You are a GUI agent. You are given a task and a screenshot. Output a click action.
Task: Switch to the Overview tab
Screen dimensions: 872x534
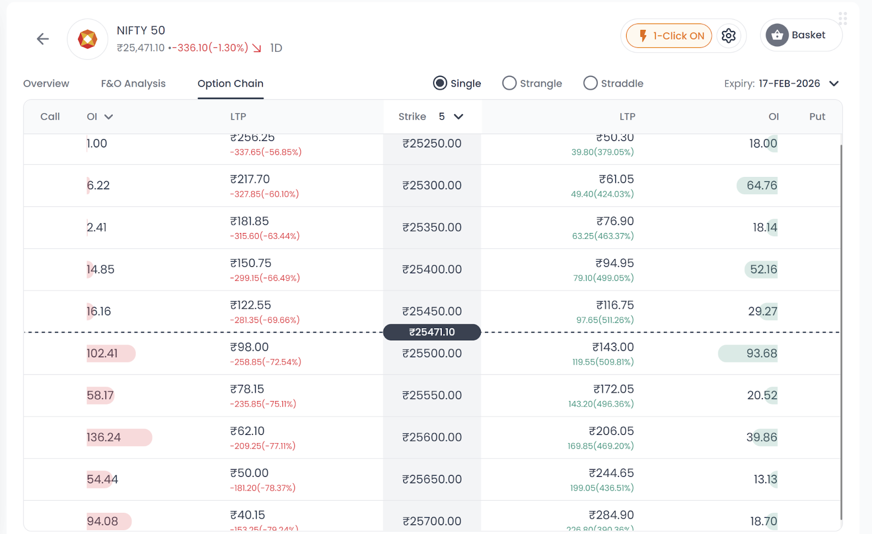point(46,83)
